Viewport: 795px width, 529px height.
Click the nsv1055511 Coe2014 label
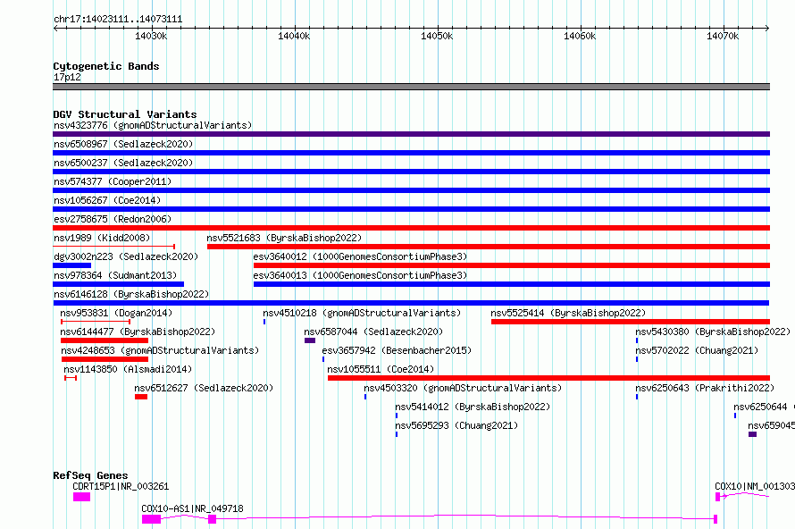point(381,369)
